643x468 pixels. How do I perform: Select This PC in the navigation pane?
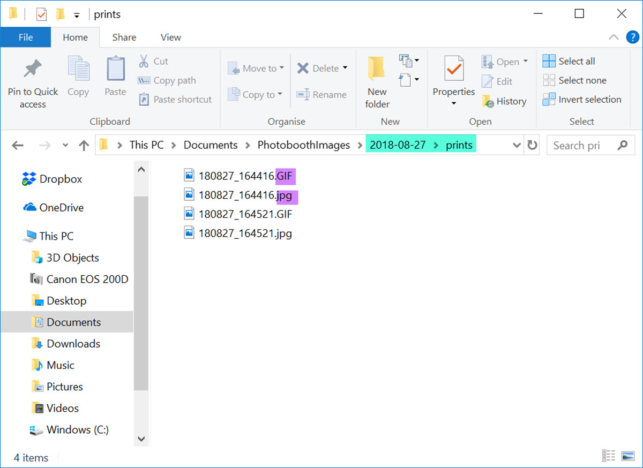[48, 236]
